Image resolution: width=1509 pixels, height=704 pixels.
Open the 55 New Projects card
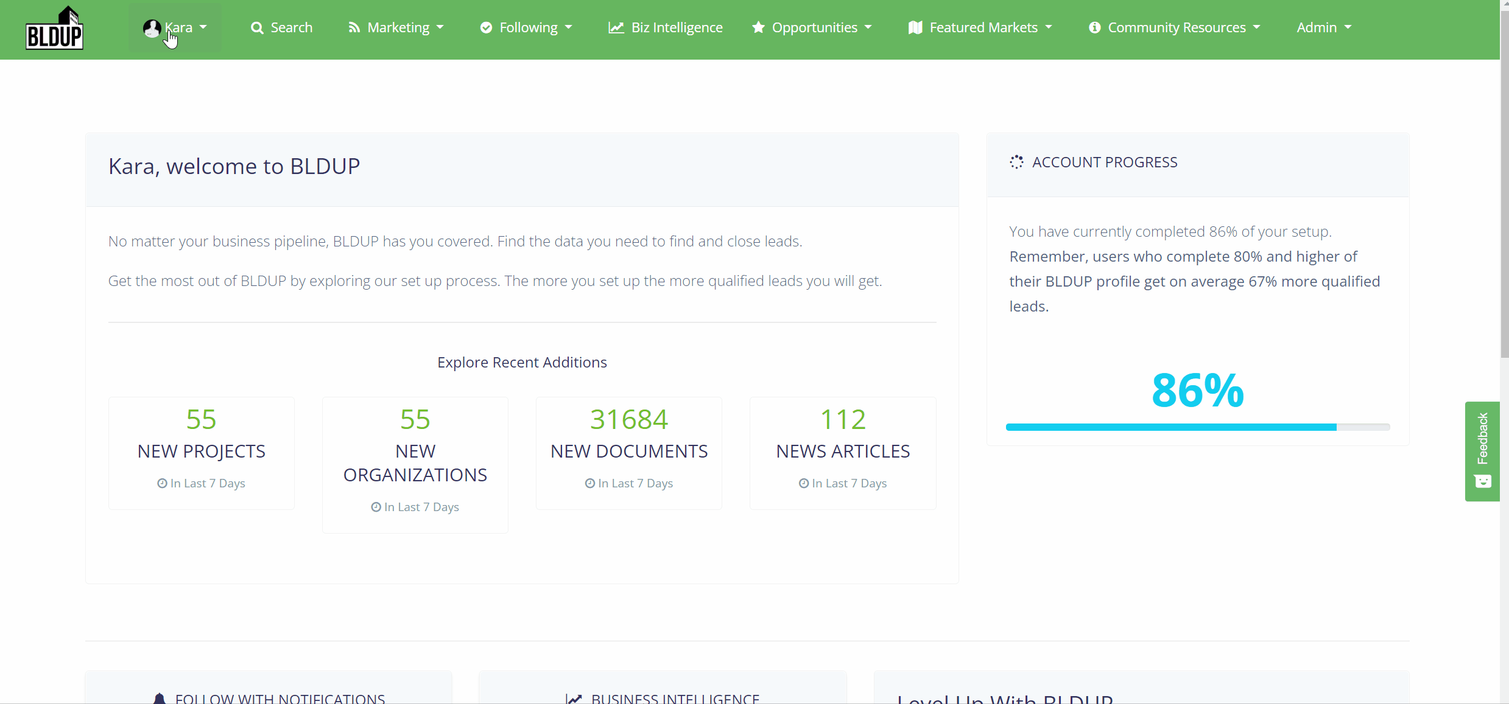(x=202, y=453)
